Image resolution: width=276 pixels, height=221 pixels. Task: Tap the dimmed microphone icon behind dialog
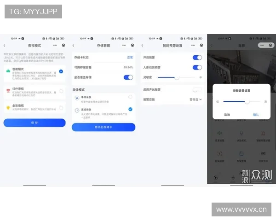pyautogui.click(x=241, y=133)
